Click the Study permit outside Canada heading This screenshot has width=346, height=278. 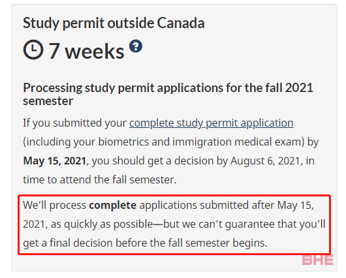pos(114,23)
